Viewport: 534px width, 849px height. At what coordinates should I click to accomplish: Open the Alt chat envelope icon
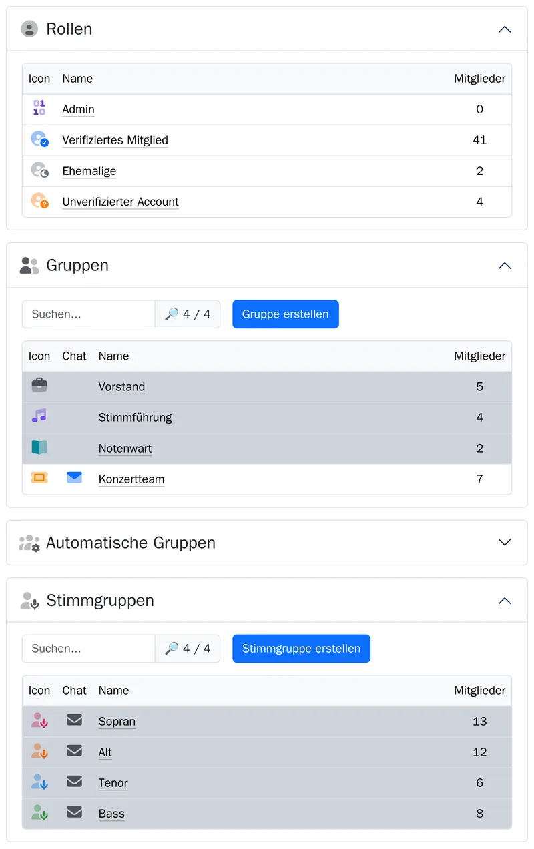[x=74, y=750]
